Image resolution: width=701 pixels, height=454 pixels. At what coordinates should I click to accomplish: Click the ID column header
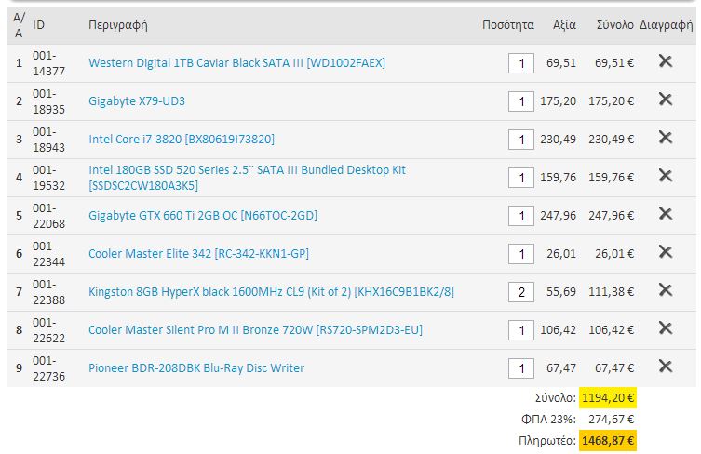click(x=38, y=25)
